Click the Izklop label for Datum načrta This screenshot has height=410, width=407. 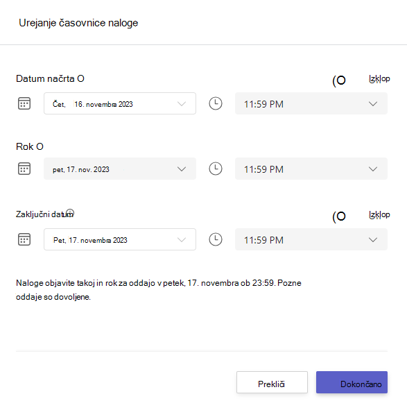pyautogui.click(x=379, y=78)
